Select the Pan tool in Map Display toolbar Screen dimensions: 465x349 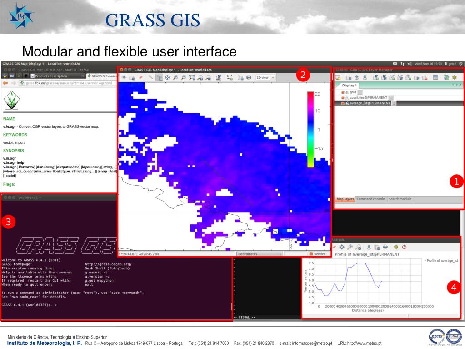point(167,77)
